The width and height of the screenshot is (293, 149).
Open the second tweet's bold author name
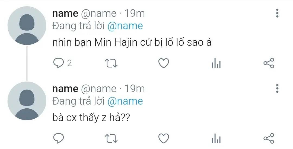tap(65, 88)
